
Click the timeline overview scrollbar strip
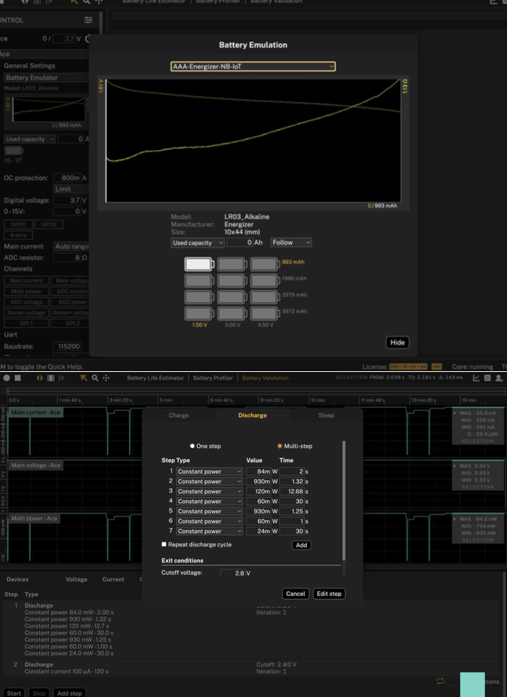(256, 391)
